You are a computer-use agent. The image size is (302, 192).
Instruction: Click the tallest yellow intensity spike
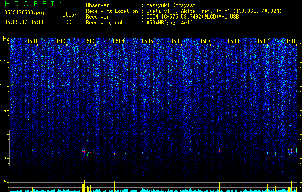click(84, 185)
